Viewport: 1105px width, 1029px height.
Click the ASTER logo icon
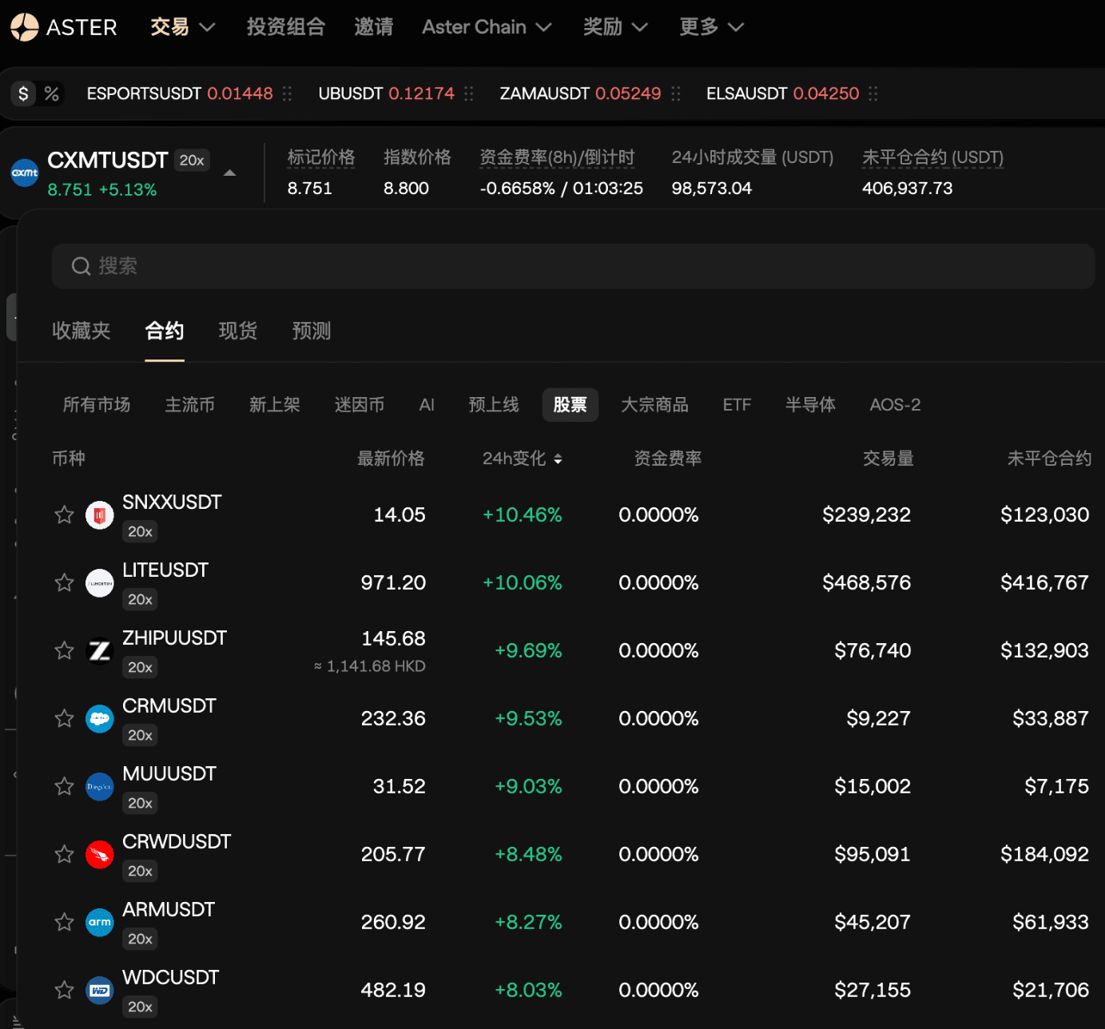[x=25, y=27]
